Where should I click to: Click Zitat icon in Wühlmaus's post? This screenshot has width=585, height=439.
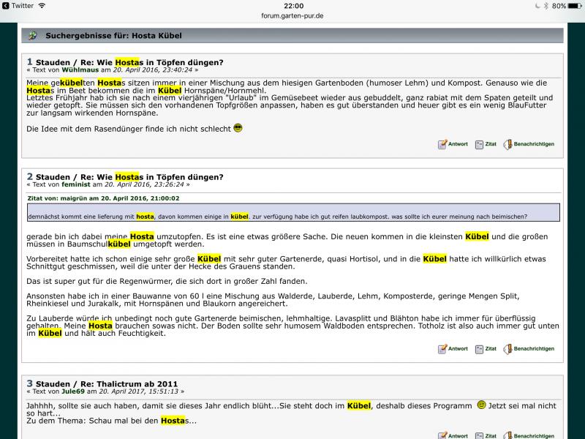(479, 144)
